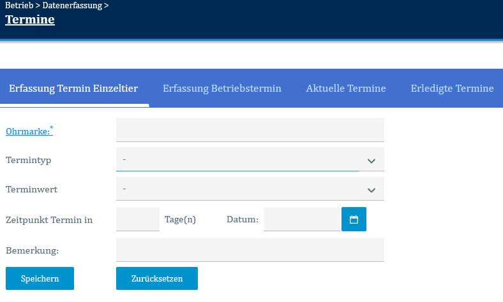Switch to the Erfassung Betriebstermin tab
Image resolution: width=503 pixels, height=302 pixels.
[x=222, y=89]
